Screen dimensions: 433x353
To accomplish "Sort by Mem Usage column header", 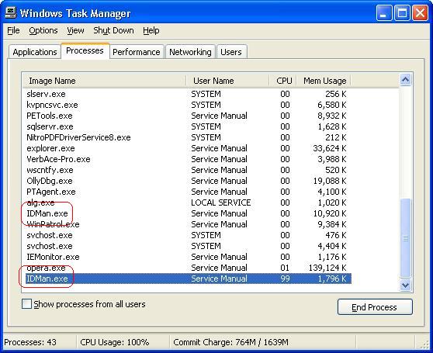I will tap(324, 81).
